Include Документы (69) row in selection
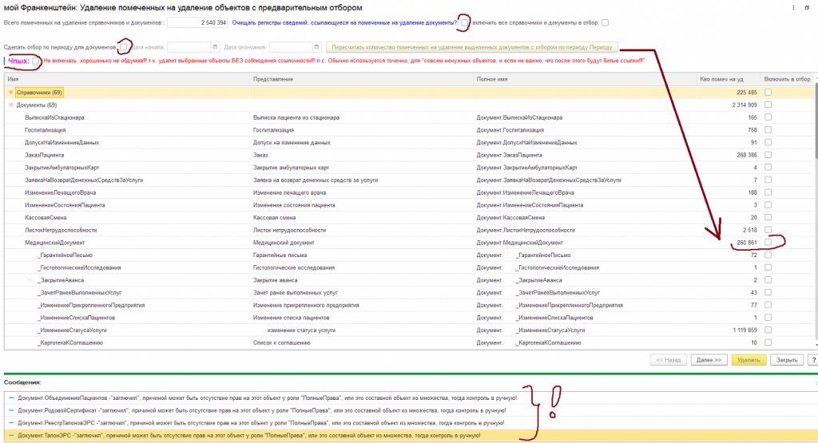This screenshot has height=443, width=818. [x=768, y=105]
